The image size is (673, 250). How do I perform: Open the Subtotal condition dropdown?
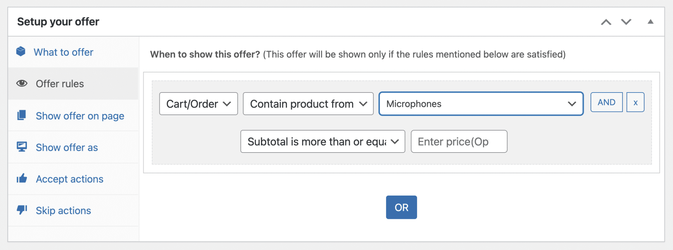[x=322, y=141]
